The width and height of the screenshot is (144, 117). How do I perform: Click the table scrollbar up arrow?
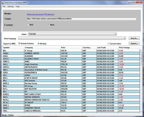pos(141,50)
